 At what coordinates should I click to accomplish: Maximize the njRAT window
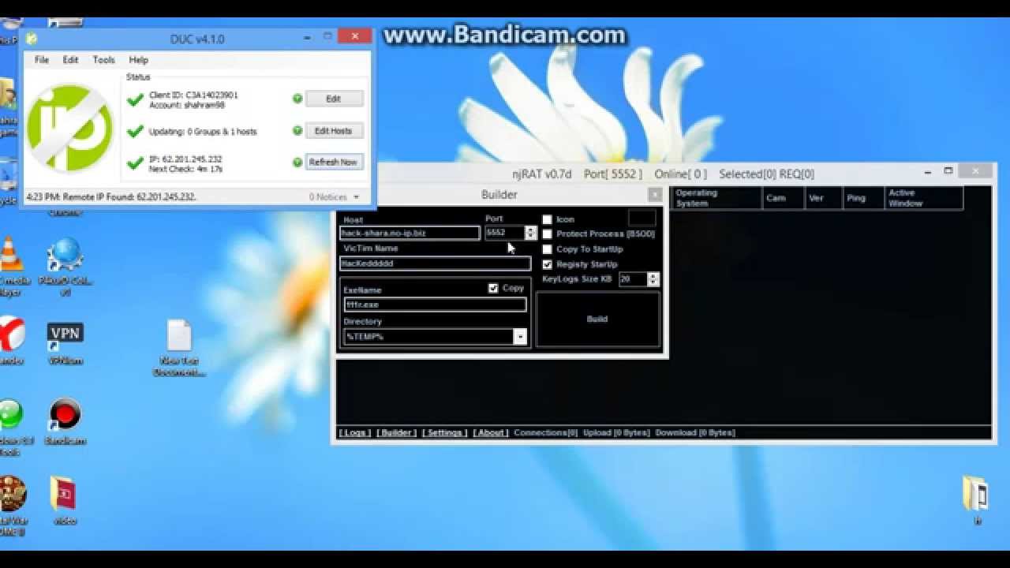pos(948,171)
